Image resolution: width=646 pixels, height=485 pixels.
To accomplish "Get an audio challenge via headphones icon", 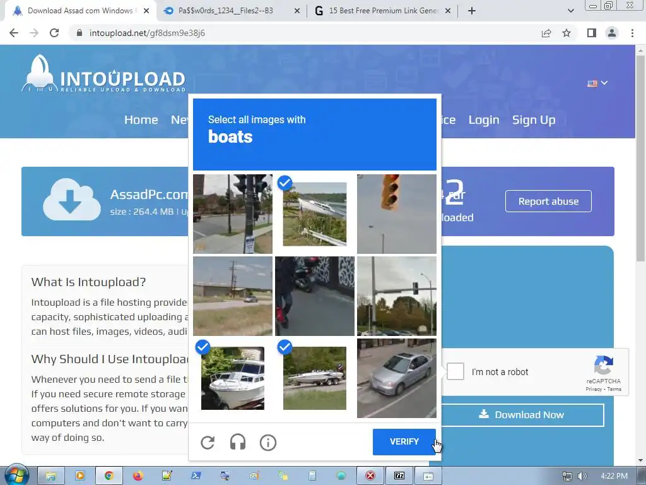I will 238,442.
